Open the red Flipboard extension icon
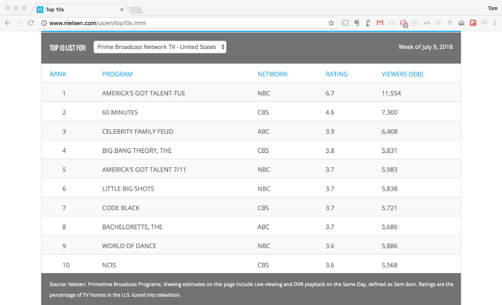Viewport: 502px width, 305px height. pos(473,23)
